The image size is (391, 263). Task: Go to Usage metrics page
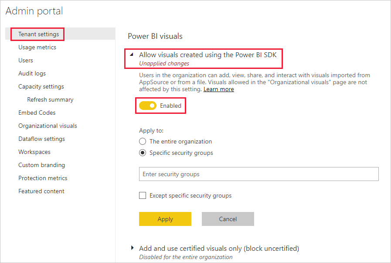(37, 47)
